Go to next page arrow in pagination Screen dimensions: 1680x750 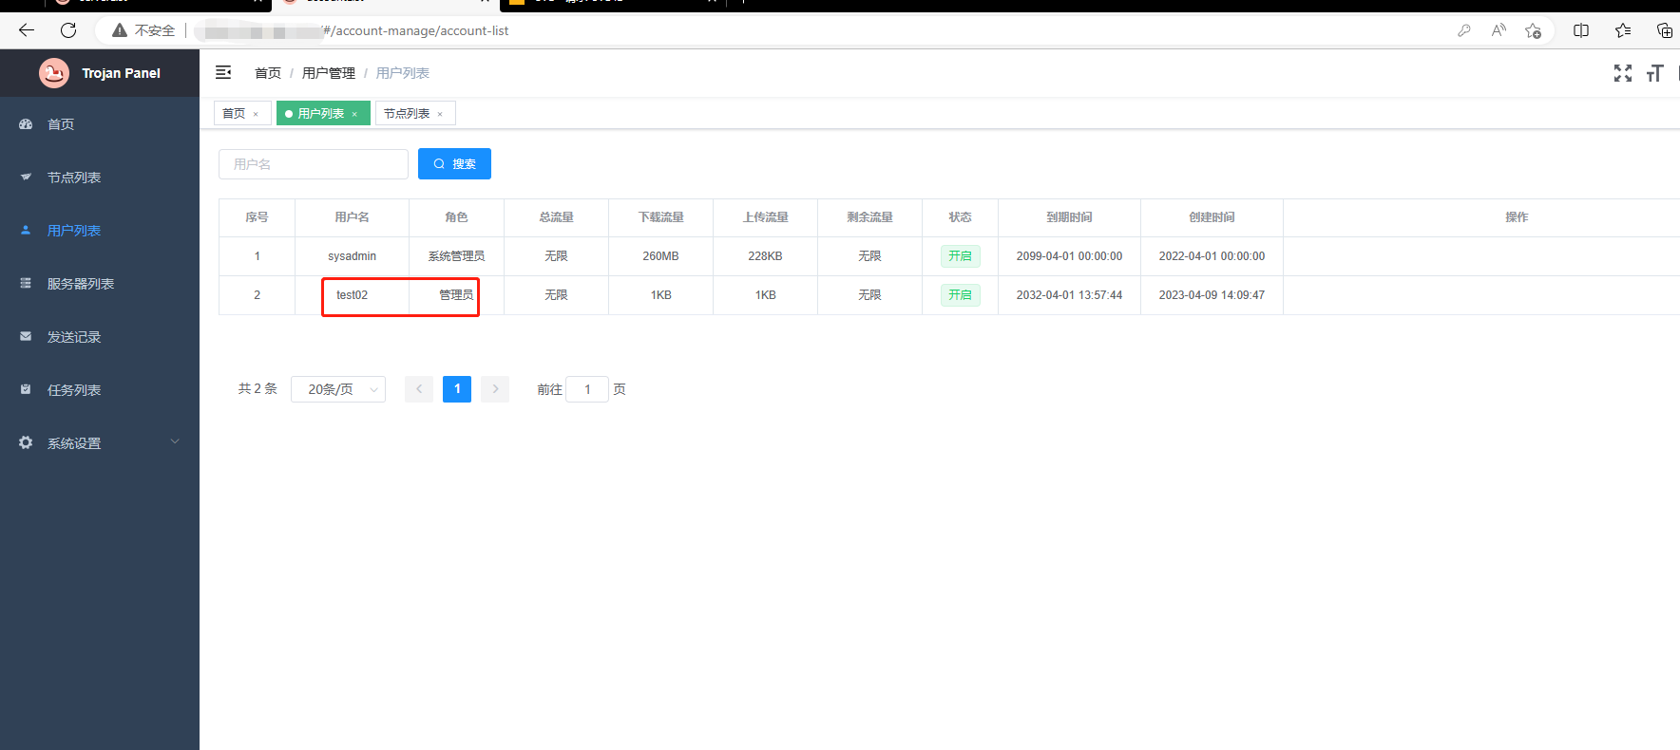click(495, 389)
